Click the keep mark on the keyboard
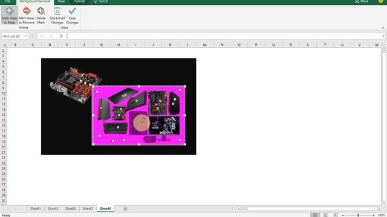Screen dimensions: 387x217 coord(118,127)
